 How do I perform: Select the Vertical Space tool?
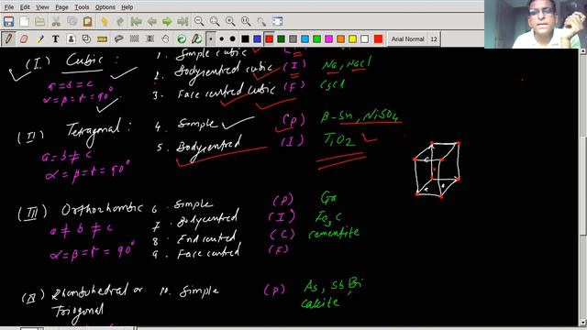150,38
